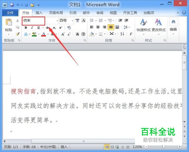Toggle strikethrough abc button

(x=48, y=28)
